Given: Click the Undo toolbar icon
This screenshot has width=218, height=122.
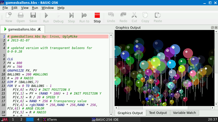Looking at the screenshot, I should (111, 18).
